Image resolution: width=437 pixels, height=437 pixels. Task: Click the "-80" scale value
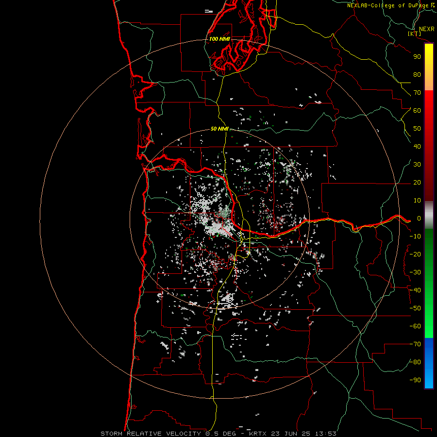415,362
